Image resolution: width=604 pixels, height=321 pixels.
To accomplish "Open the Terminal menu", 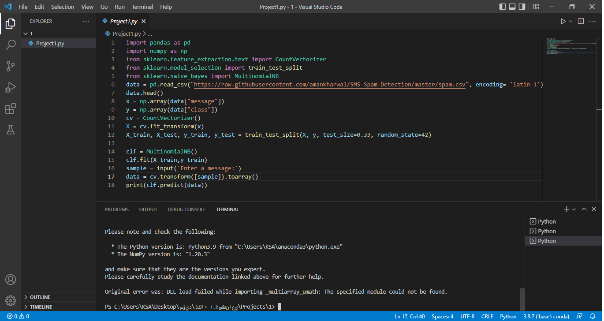I will pos(142,7).
